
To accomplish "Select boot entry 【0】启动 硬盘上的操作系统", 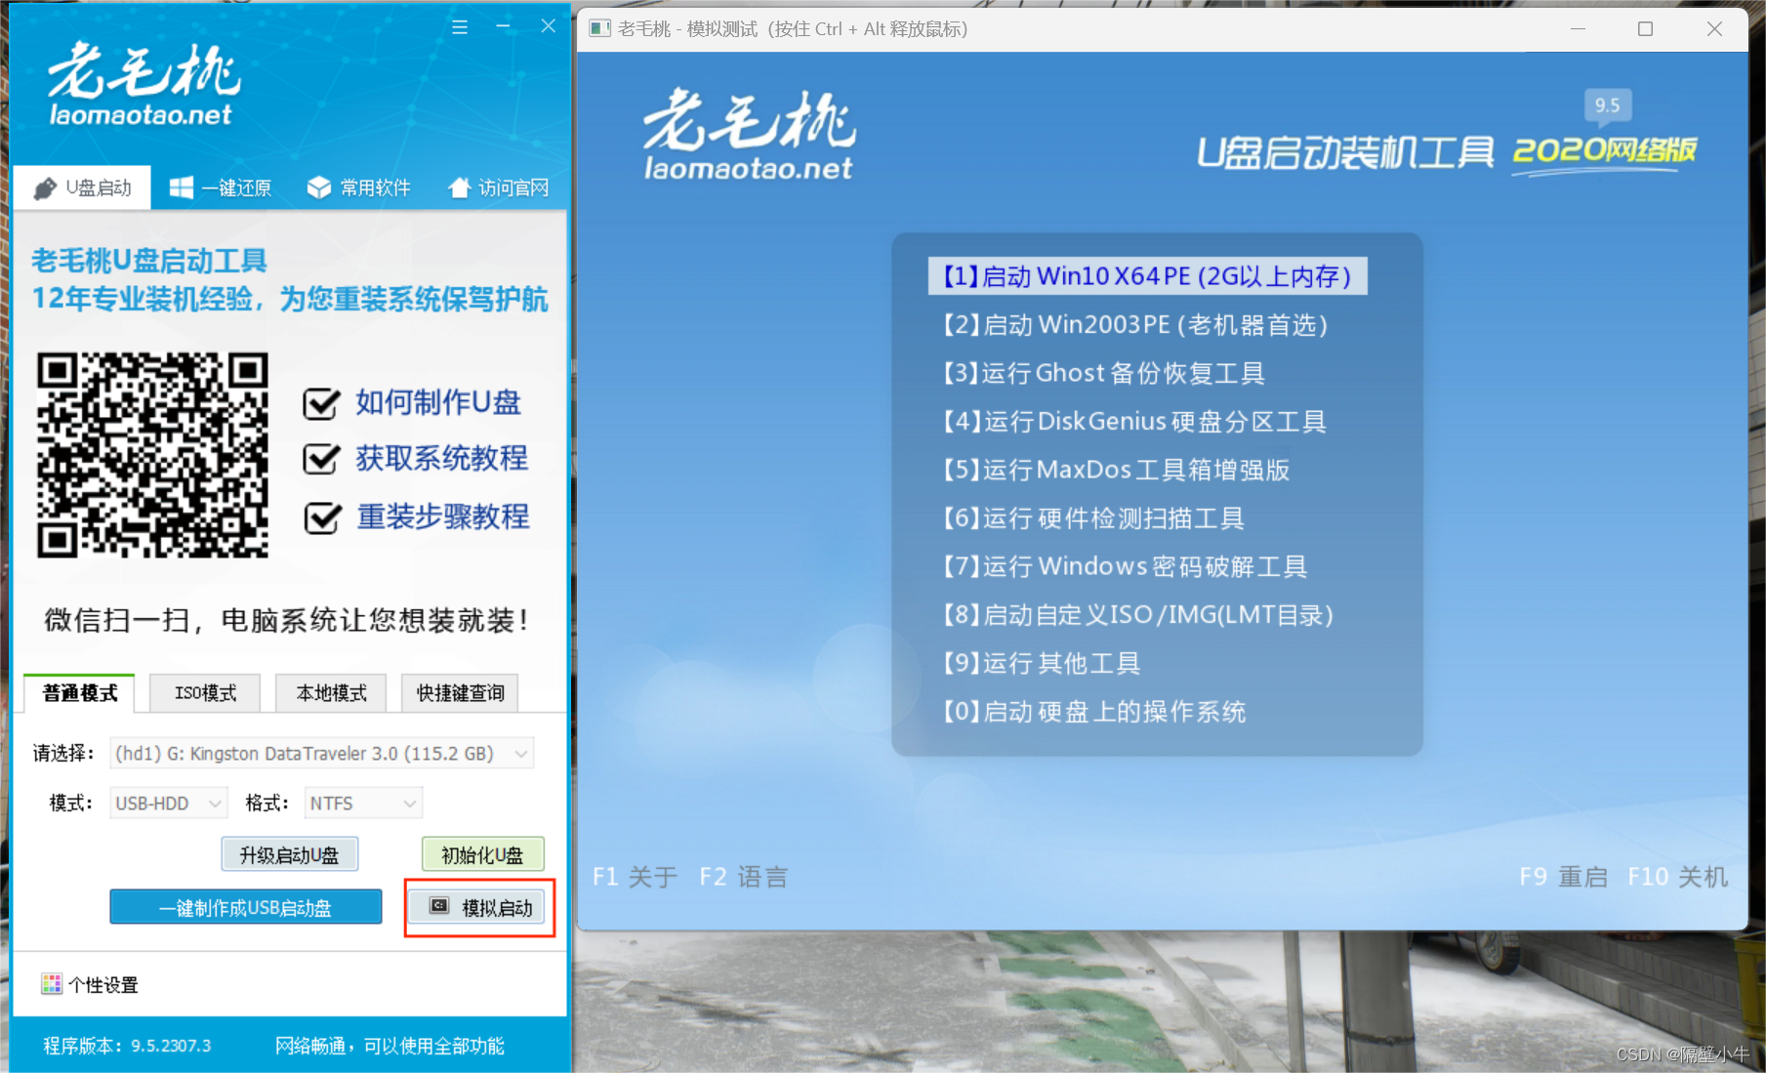I will [x=1093, y=711].
